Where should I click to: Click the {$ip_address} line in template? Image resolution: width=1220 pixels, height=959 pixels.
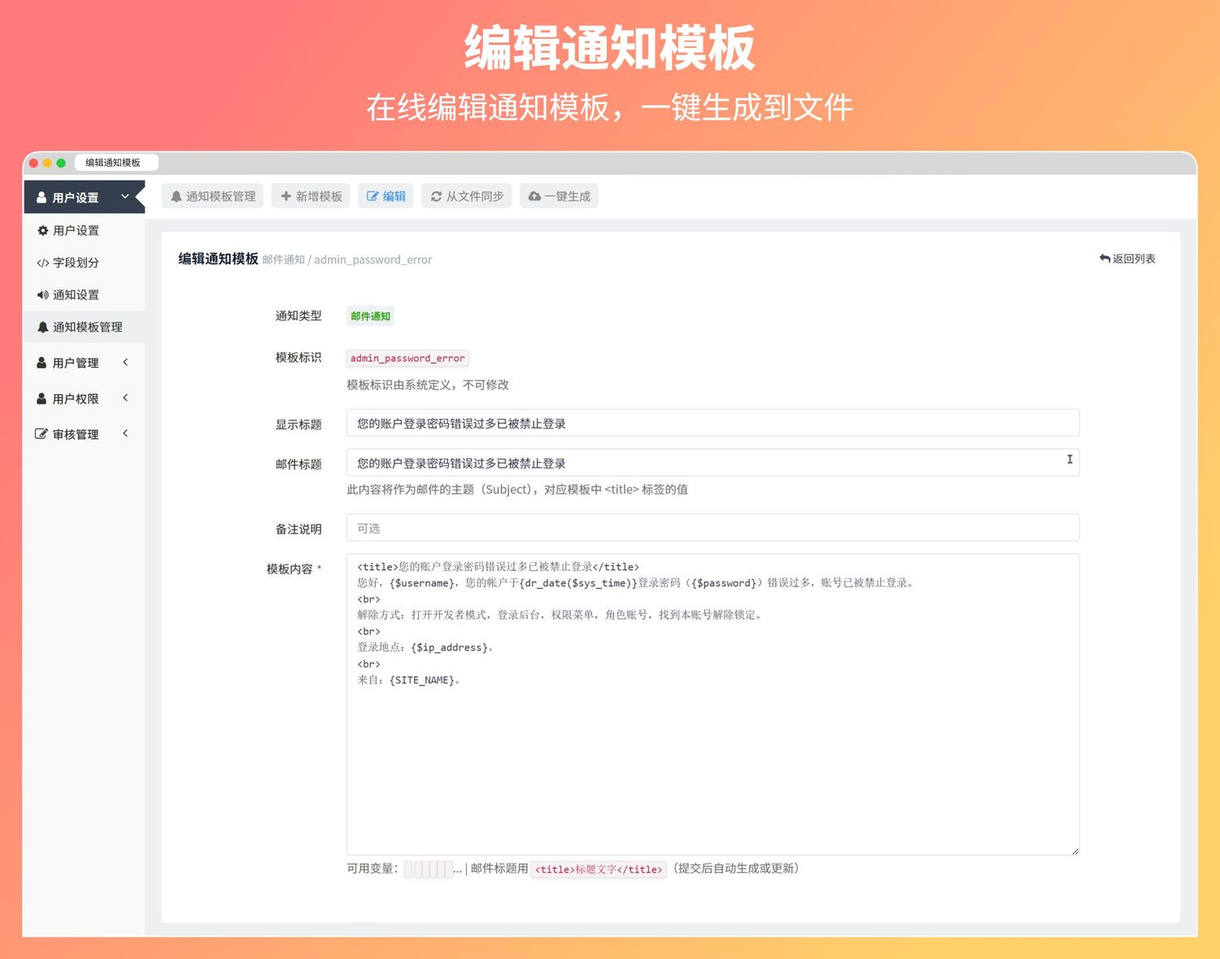[x=426, y=647]
